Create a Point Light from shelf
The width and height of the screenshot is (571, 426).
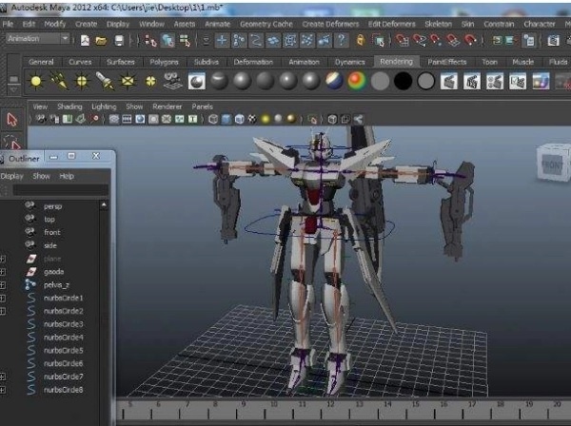82,81
